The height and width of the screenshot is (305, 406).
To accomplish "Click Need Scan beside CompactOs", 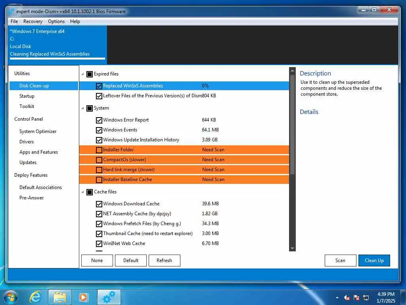I will point(213,160).
